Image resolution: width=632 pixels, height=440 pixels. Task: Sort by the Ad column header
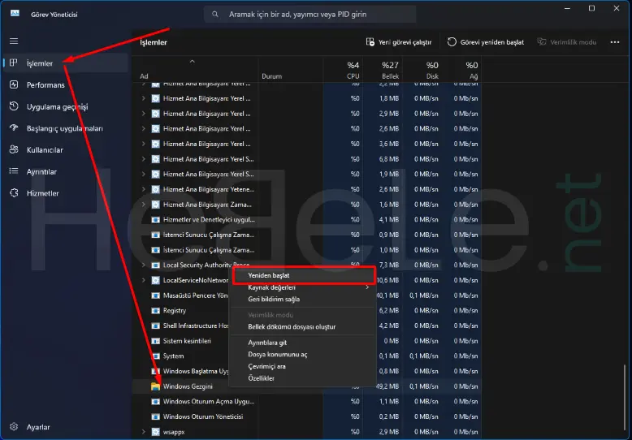(195, 69)
